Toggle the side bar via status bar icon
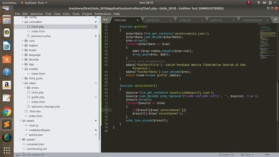 pos(18,155)
